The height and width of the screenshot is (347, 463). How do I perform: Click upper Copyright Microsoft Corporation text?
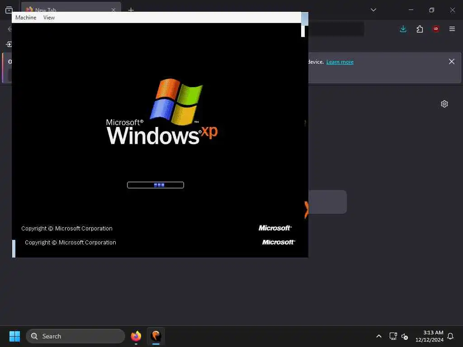[x=67, y=228]
